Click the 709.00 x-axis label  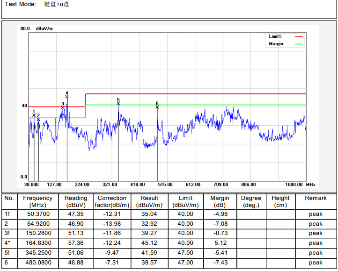pyautogui.click(x=221, y=185)
